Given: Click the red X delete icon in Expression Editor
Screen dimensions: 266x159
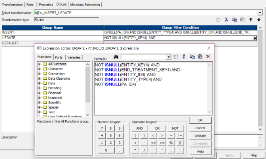Looking at the screenshot, I should pos(208,56).
